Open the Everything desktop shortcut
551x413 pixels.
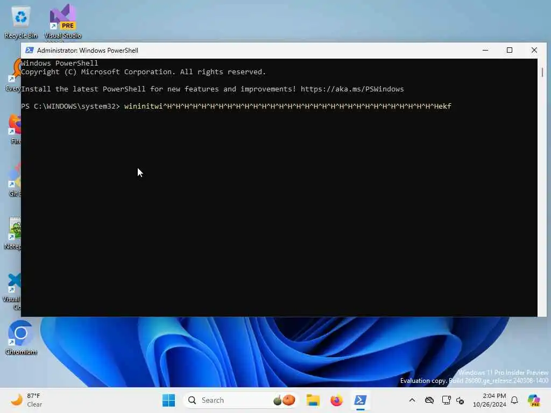14,75
